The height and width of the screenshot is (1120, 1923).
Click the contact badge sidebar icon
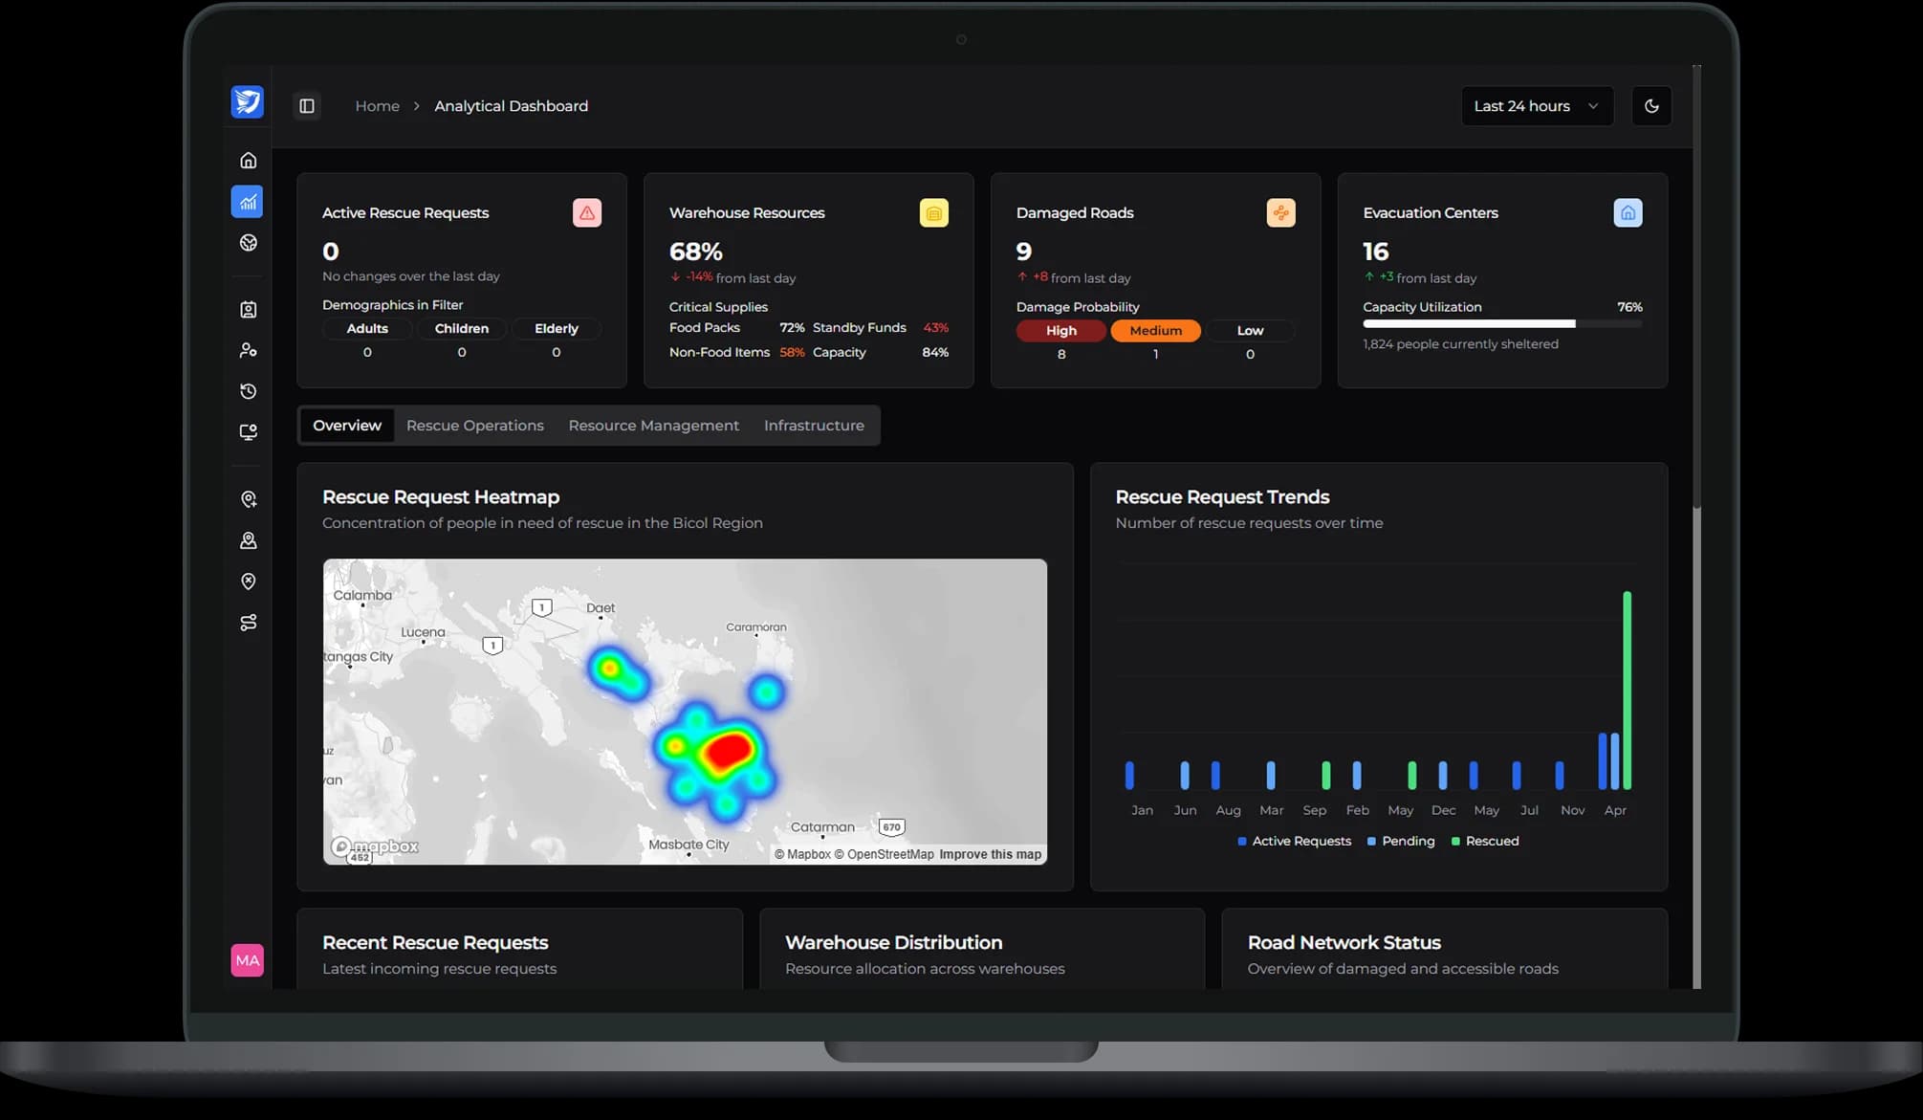(248, 309)
